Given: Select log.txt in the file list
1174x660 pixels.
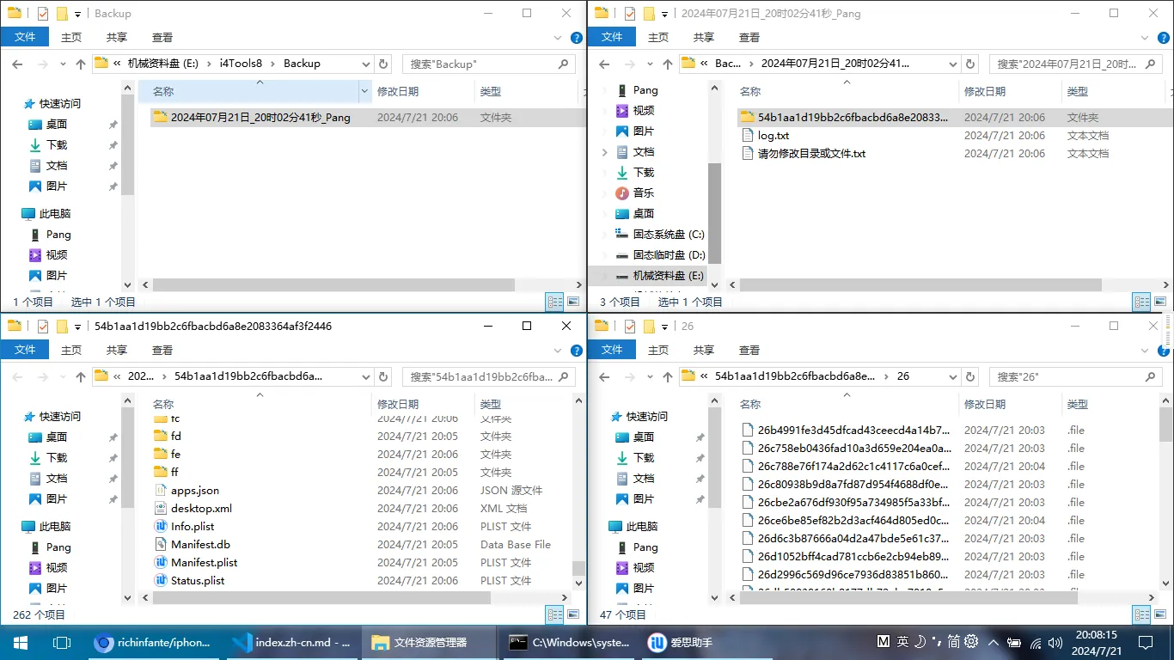Looking at the screenshot, I should click(773, 136).
